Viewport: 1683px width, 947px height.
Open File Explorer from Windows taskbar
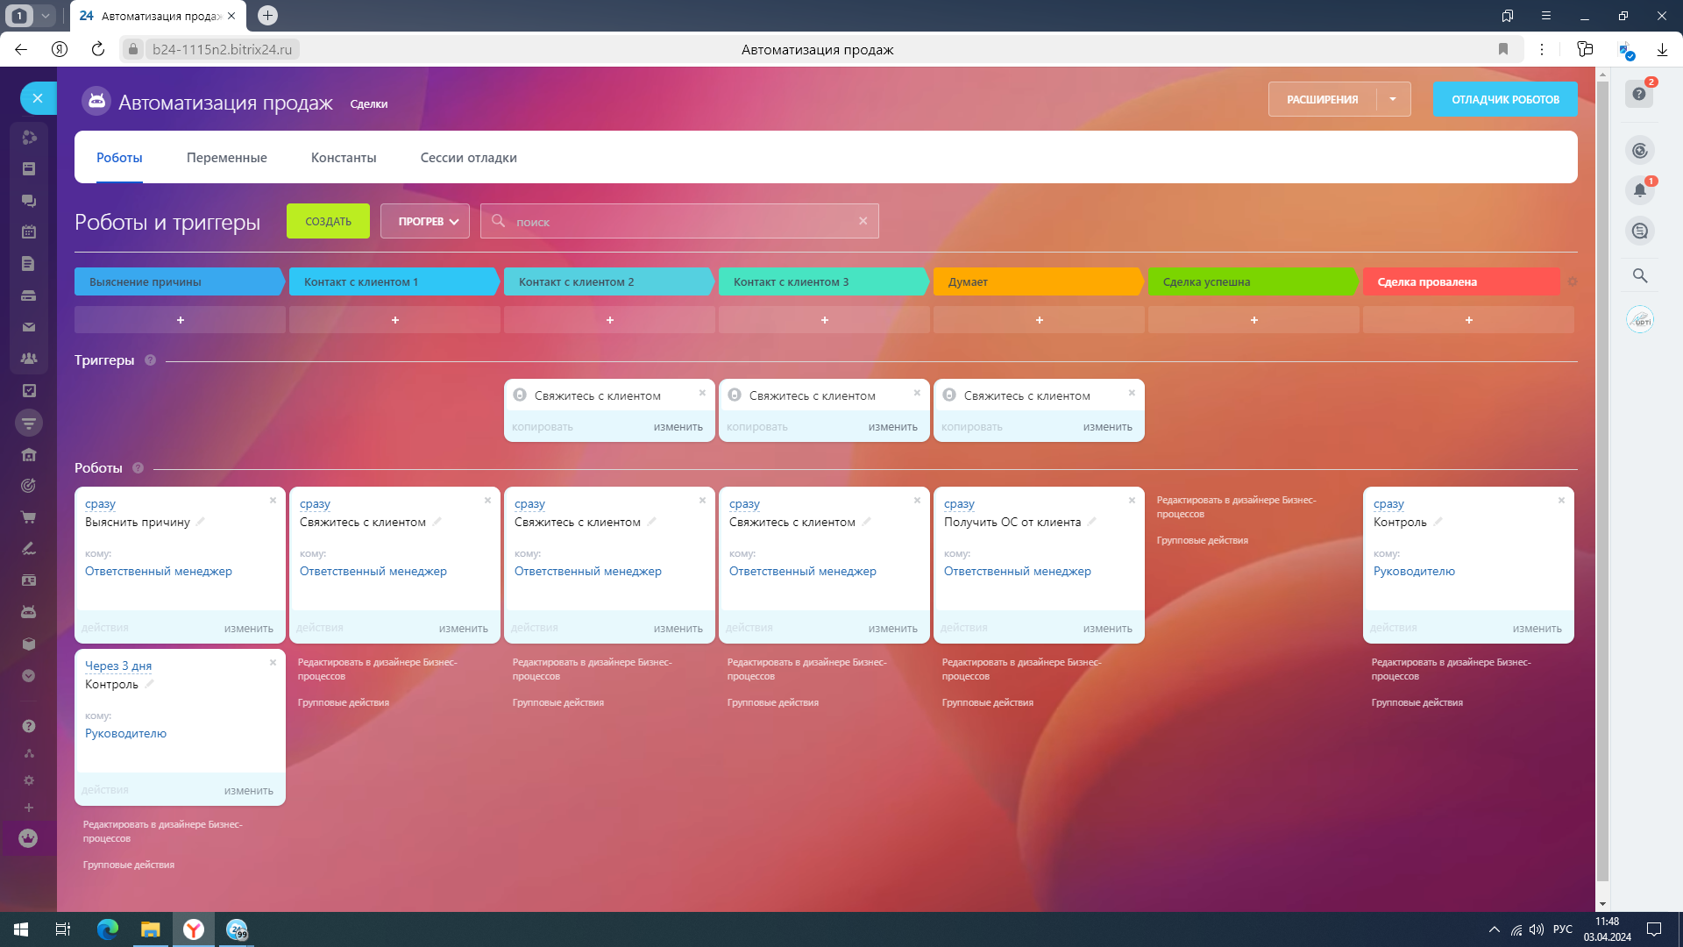(150, 929)
